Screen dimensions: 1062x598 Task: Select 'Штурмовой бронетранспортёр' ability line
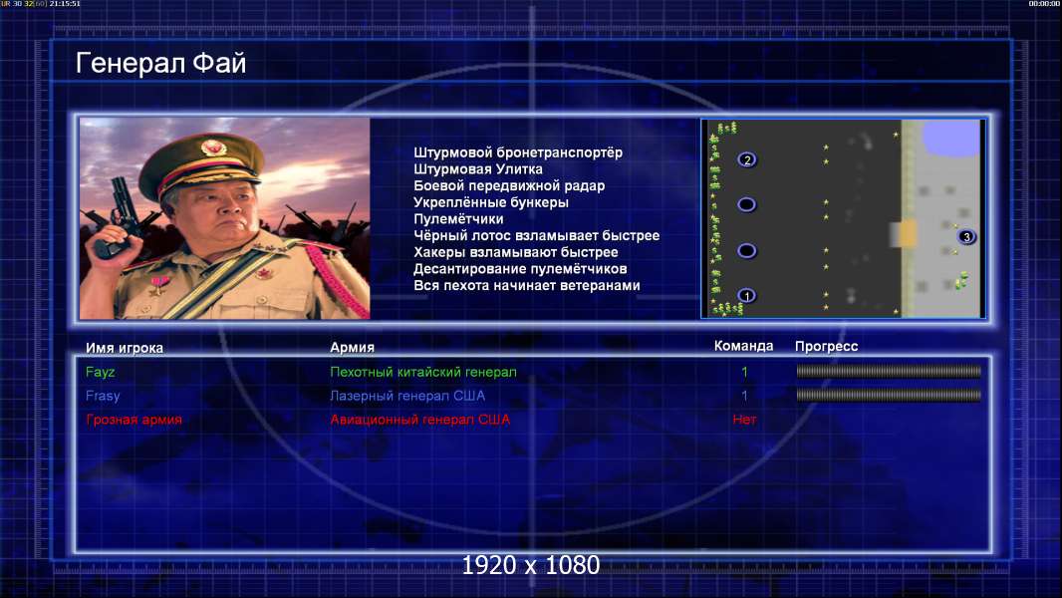pyautogui.click(x=518, y=152)
